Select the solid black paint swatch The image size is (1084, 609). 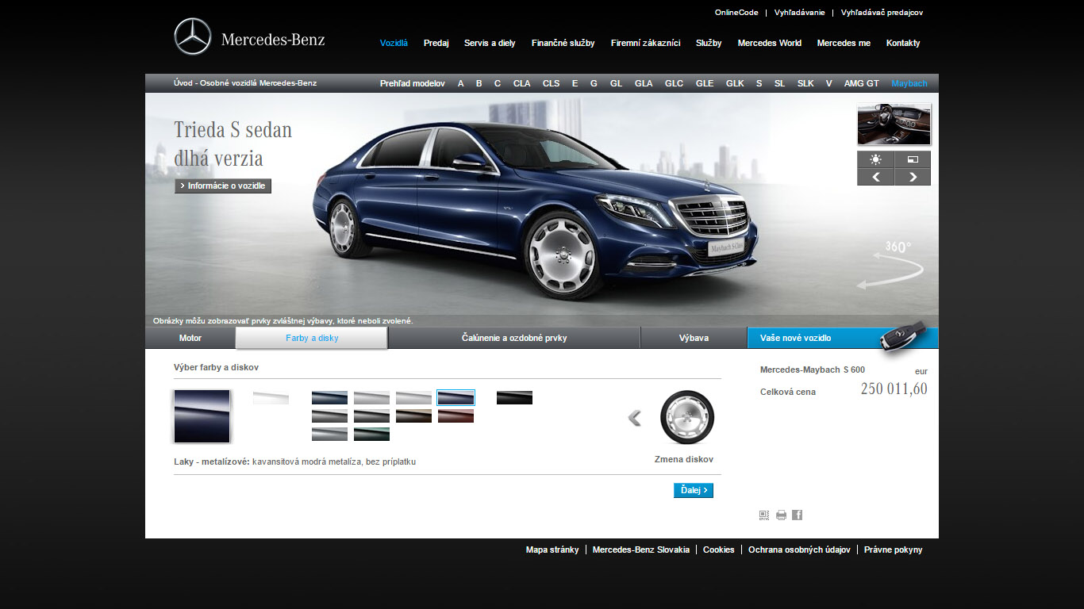(x=514, y=398)
